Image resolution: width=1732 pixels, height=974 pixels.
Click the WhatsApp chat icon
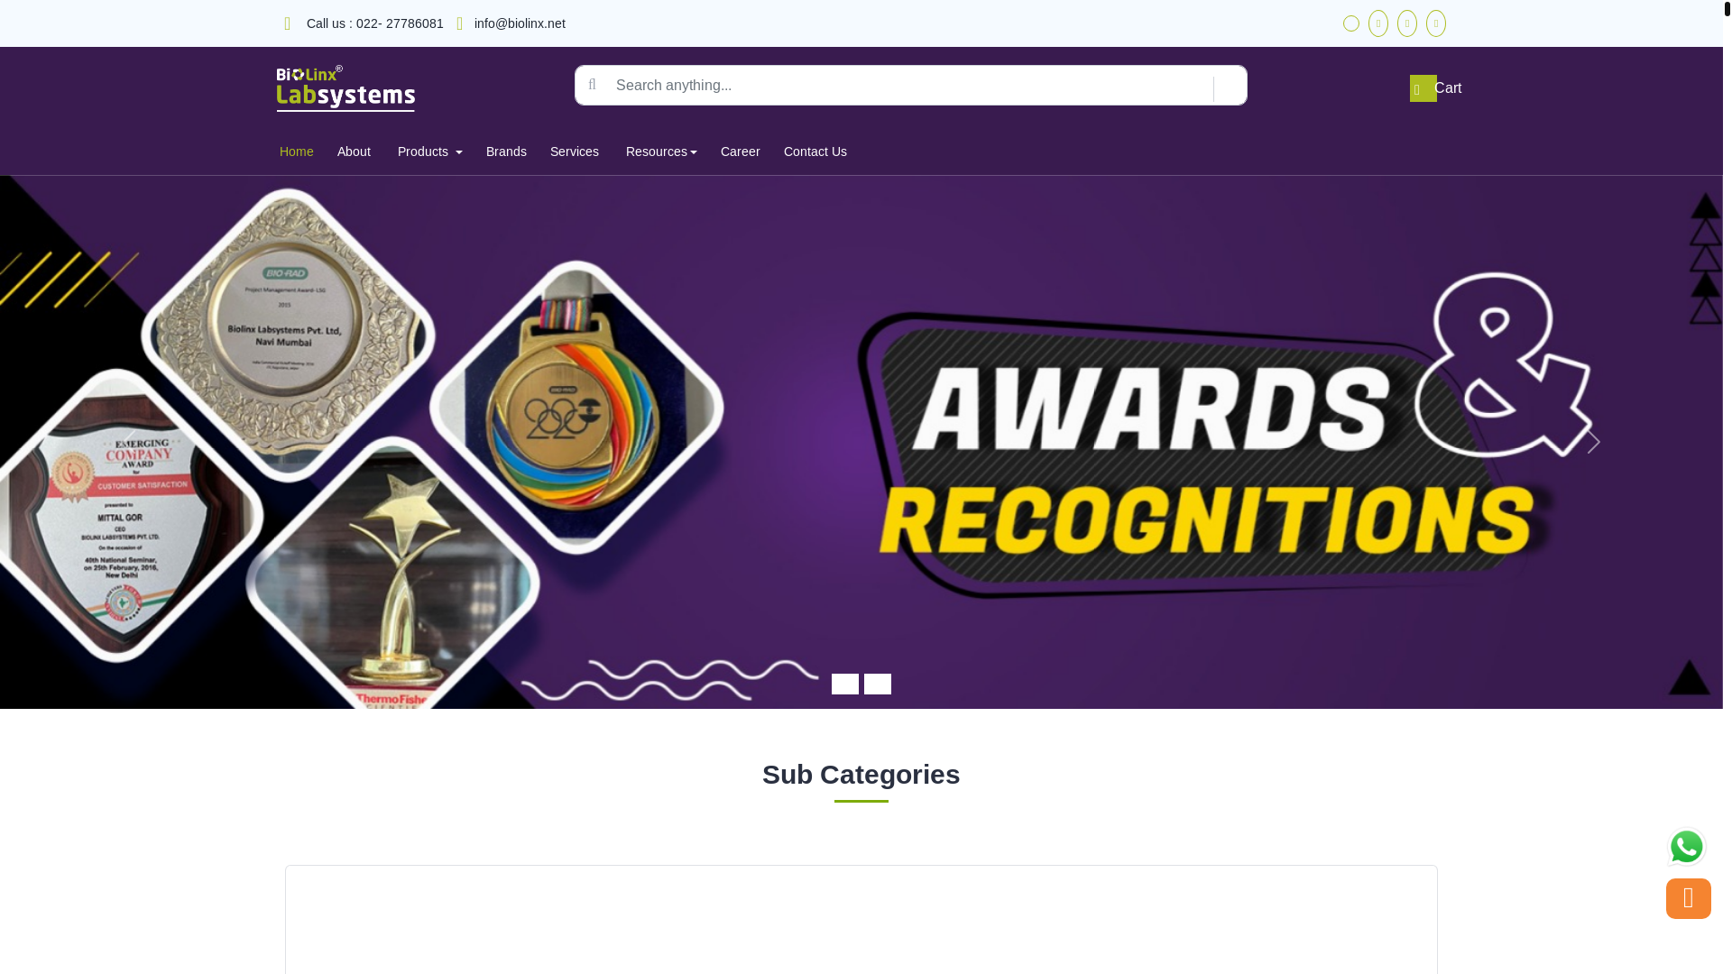pyautogui.click(x=1686, y=847)
